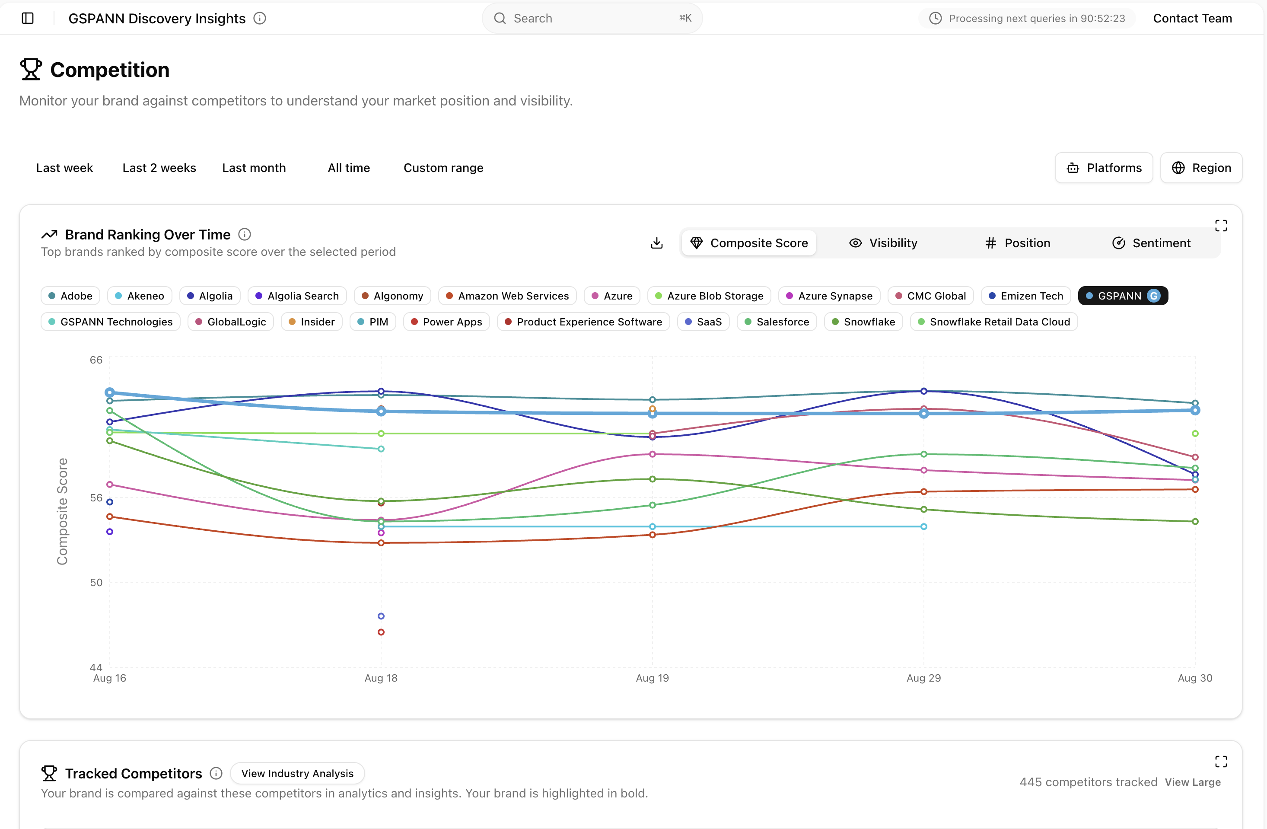The width and height of the screenshot is (1267, 829).
Task: Toggle CMC Global brand chip
Action: [x=930, y=296]
